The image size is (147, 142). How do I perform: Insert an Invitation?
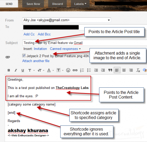click(x=40, y=49)
